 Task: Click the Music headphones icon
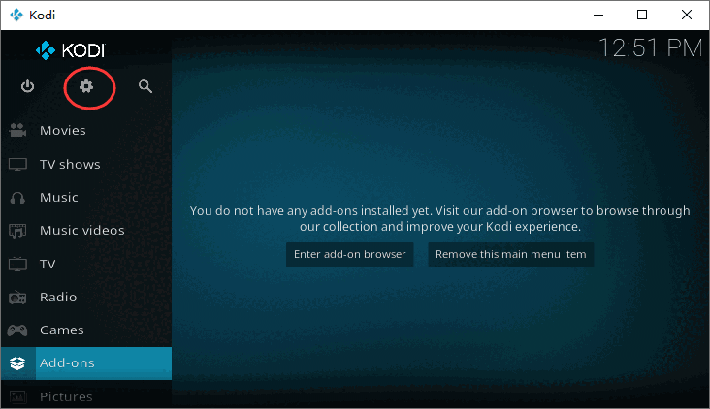(x=17, y=198)
